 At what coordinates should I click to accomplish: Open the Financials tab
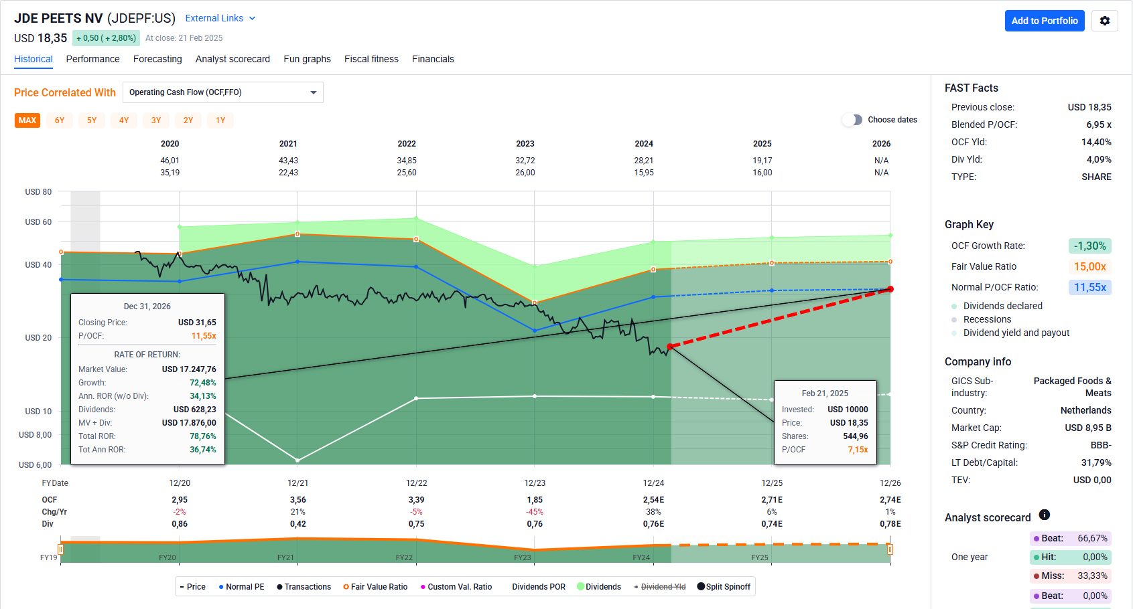pos(433,59)
